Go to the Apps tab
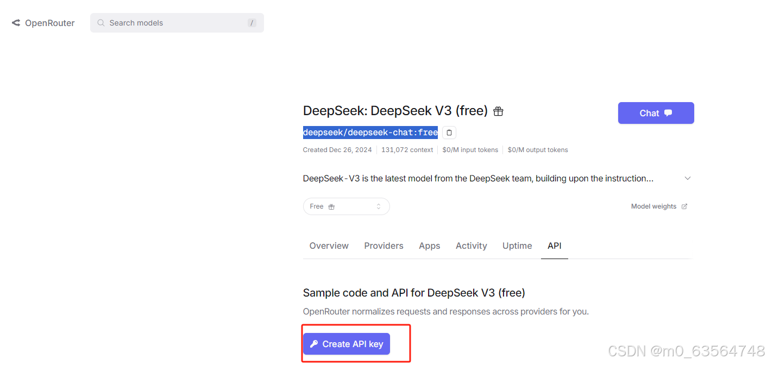 [x=430, y=246]
